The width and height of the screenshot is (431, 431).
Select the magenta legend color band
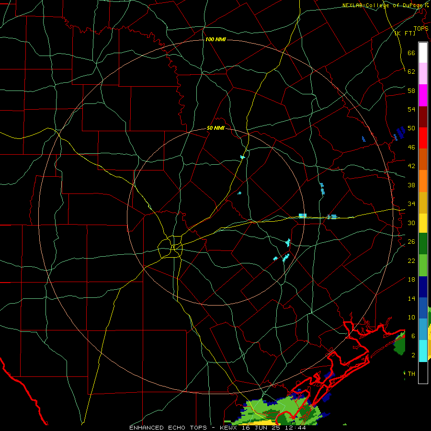point(423,95)
